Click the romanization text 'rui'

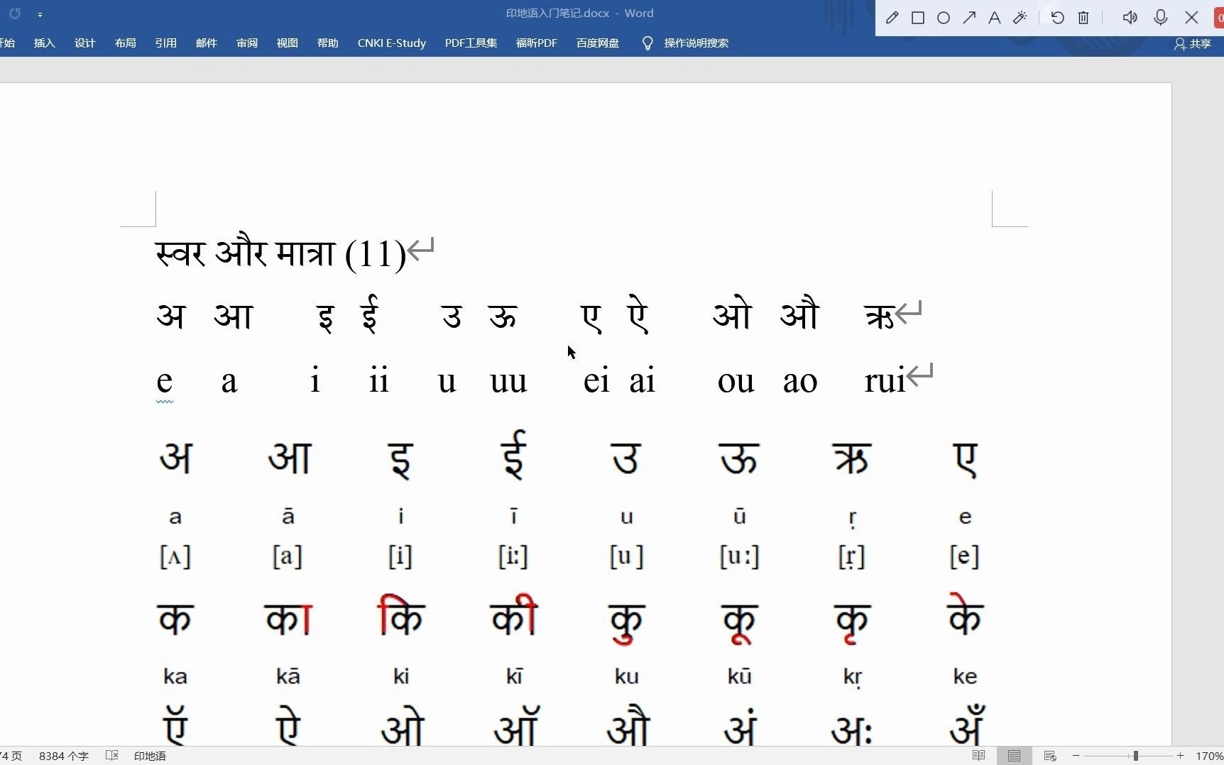click(885, 381)
